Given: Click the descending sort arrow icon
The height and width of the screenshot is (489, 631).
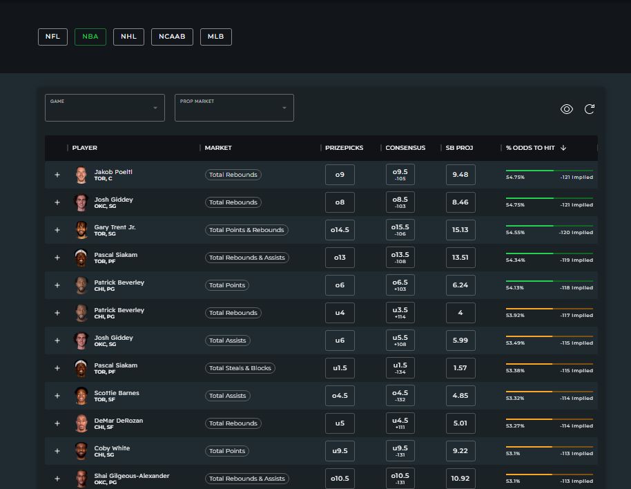Looking at the screenshot, I should 563,148.
